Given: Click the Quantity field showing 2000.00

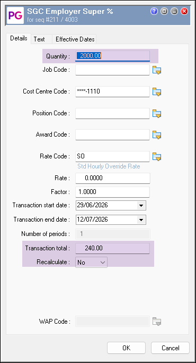Looking at the screenshot, I should point(113,56).
